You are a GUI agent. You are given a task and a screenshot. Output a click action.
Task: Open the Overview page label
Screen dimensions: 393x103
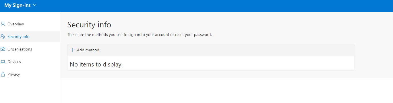[x=16, y=24]
